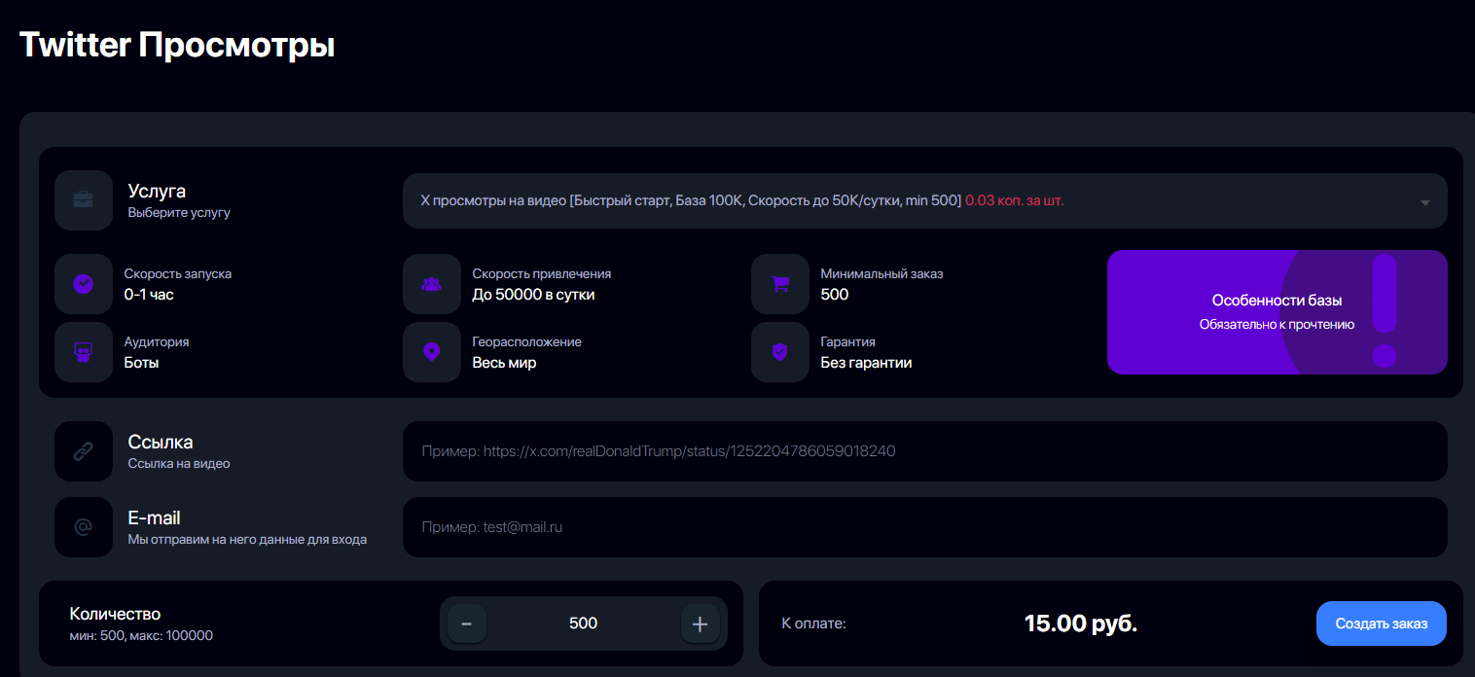Click the Создать заказ button

(x=1382, y=624)
